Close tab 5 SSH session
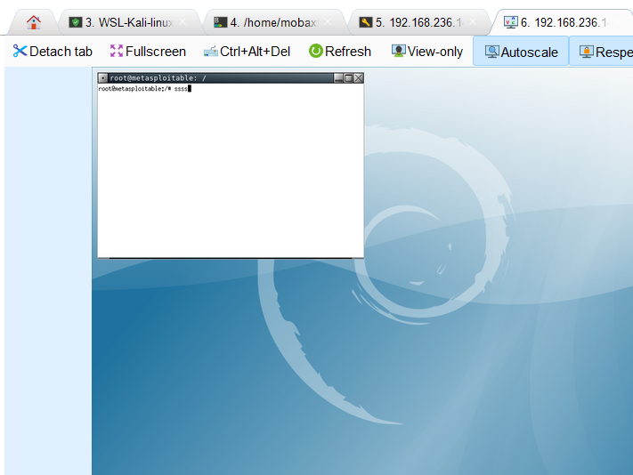 [473, 22]
